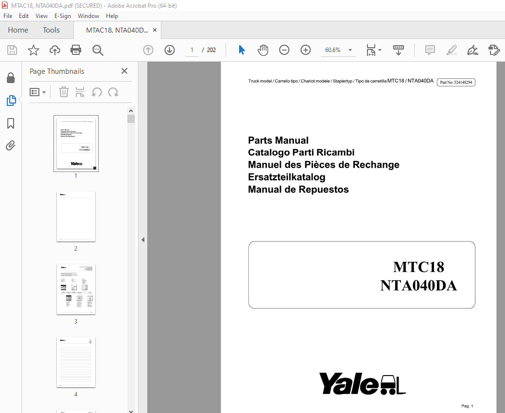Viewport: 505px width, 413px height.
Task: Click the request signature stamp icon
Action: coord(494,50)
